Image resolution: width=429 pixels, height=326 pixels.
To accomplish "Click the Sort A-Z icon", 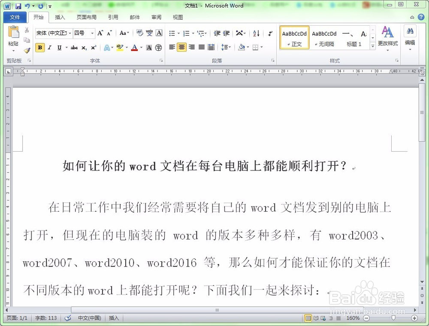I will [257, 33].
